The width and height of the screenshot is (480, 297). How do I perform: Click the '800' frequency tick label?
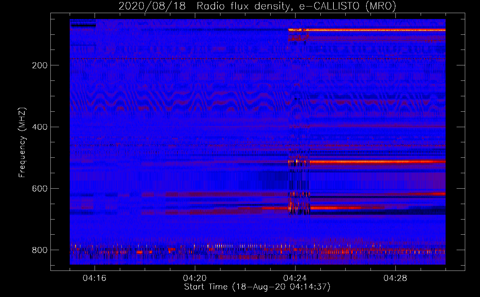point(40,250)
